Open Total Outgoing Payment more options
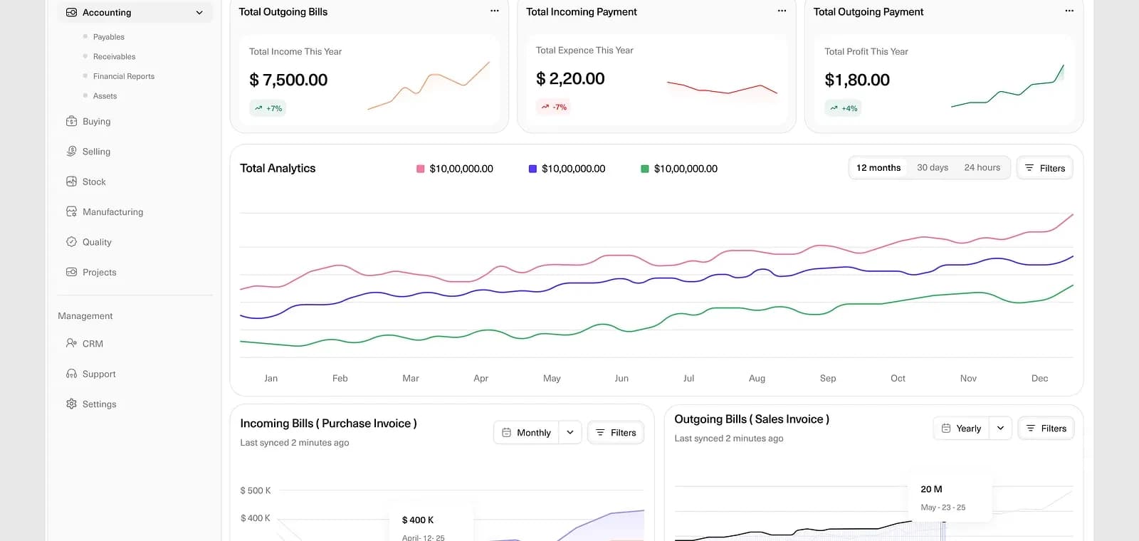1139x541 pixels. 1069,11
